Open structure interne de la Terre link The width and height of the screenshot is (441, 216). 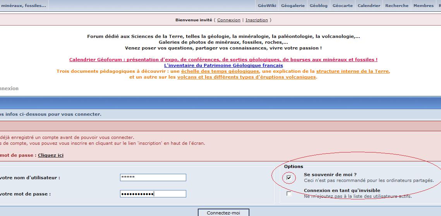(352, 71)
